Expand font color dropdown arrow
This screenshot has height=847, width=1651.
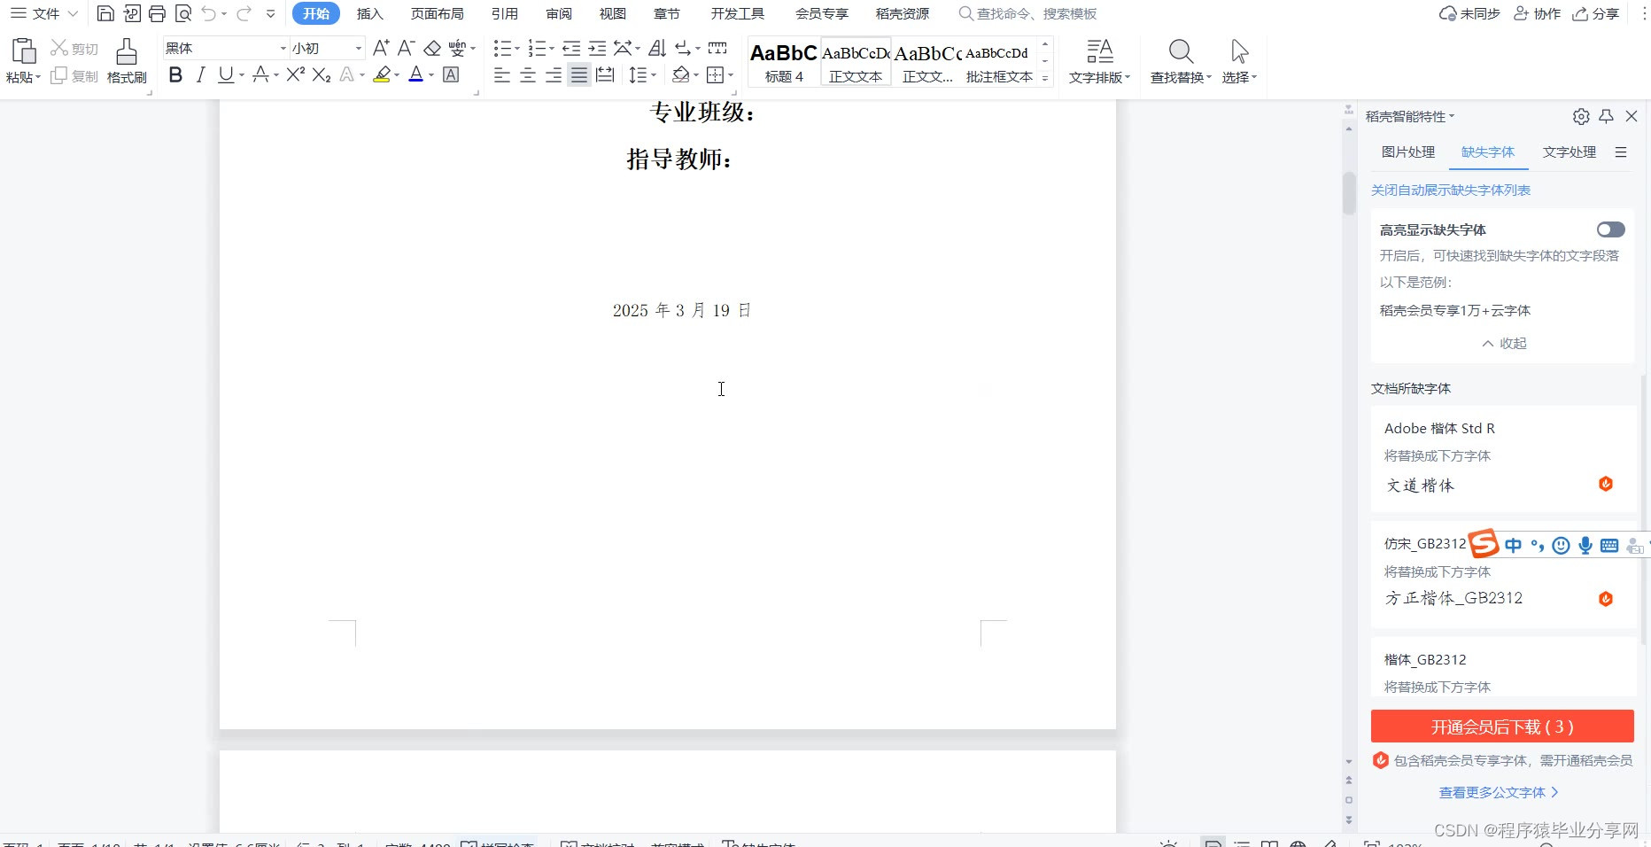[431, 75]
